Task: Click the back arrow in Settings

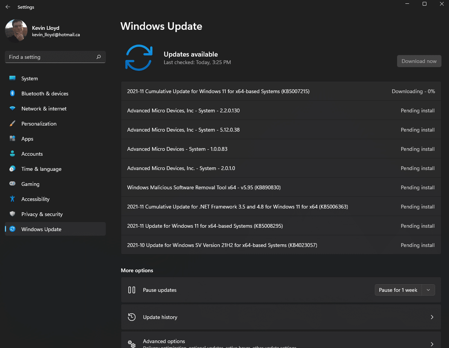Action: [8, 7]
